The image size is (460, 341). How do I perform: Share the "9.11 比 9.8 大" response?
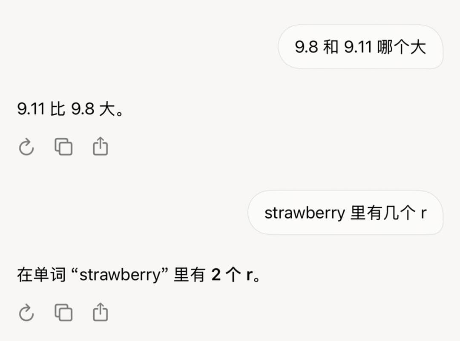tap(100, 147)
